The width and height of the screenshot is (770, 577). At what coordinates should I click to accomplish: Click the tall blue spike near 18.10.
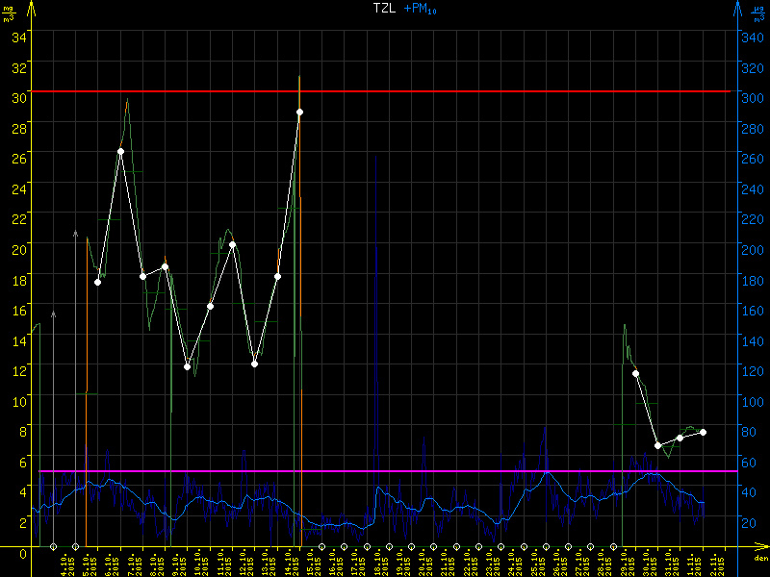pyautogui.click(x=374, y=192)
